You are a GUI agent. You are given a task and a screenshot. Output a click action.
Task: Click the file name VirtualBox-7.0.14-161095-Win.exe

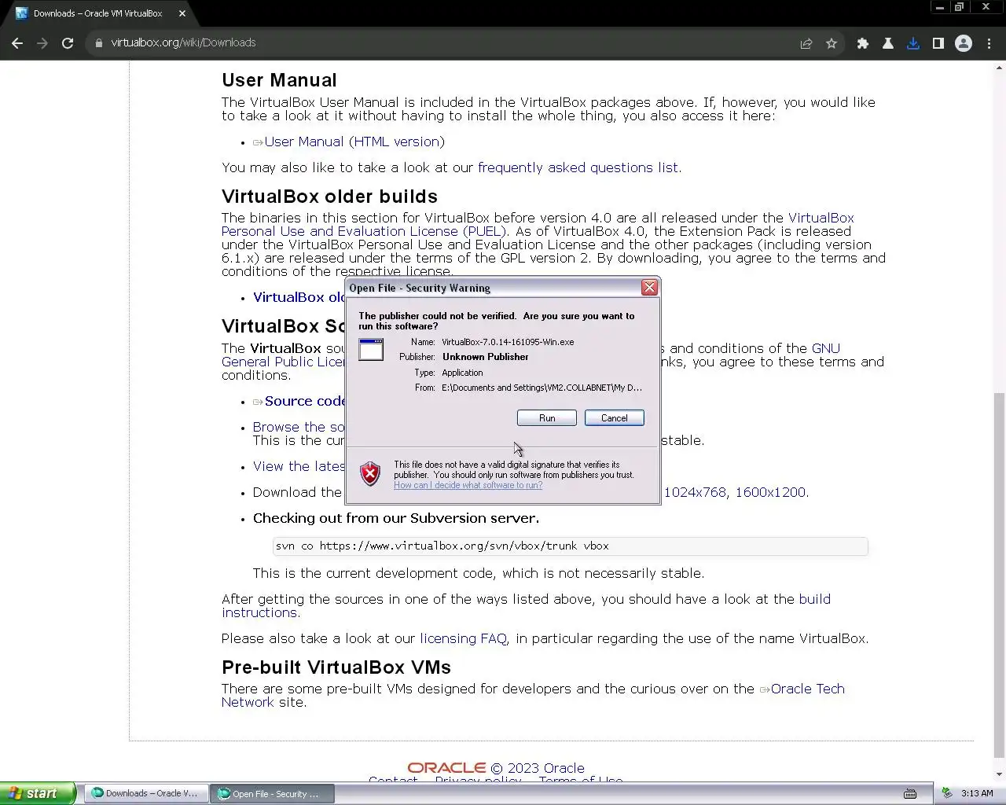508,343
